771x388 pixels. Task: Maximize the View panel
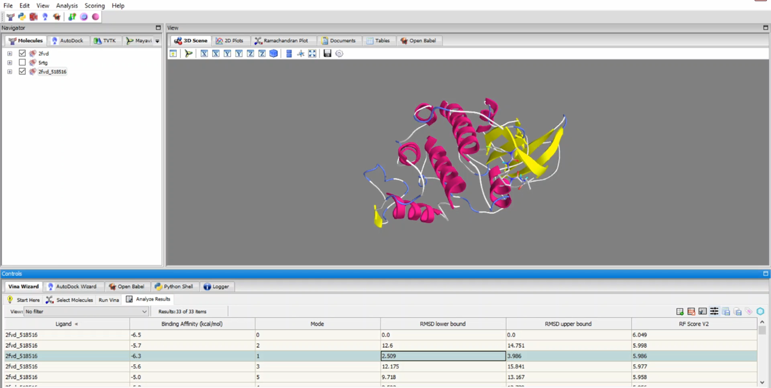[x=765, y=28]
